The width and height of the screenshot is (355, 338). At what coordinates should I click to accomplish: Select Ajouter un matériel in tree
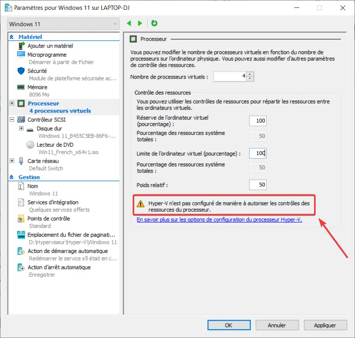[50, 46]
